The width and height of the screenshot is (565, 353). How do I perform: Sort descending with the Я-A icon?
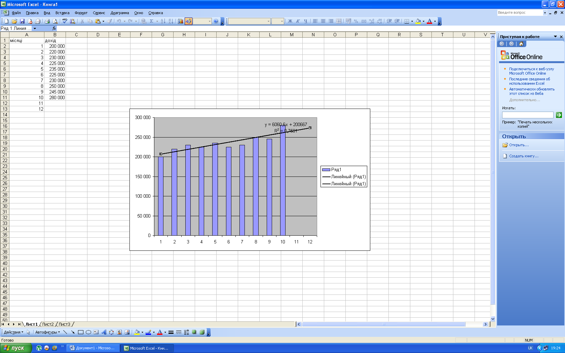(171, 21)
